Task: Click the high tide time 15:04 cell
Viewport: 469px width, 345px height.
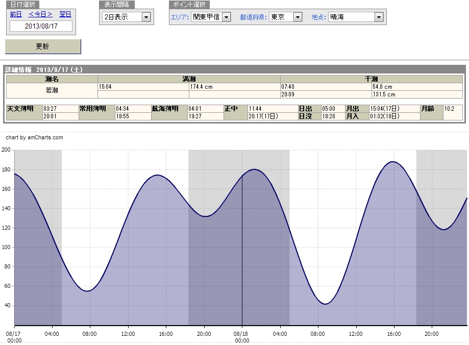Action: click(143, 87)
